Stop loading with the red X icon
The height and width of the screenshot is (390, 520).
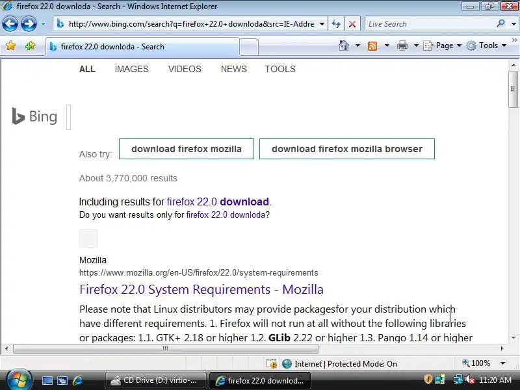tap(352, 24)
